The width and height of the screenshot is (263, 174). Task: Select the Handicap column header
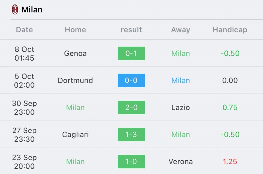pyautogui.click(x=230, y=30)
